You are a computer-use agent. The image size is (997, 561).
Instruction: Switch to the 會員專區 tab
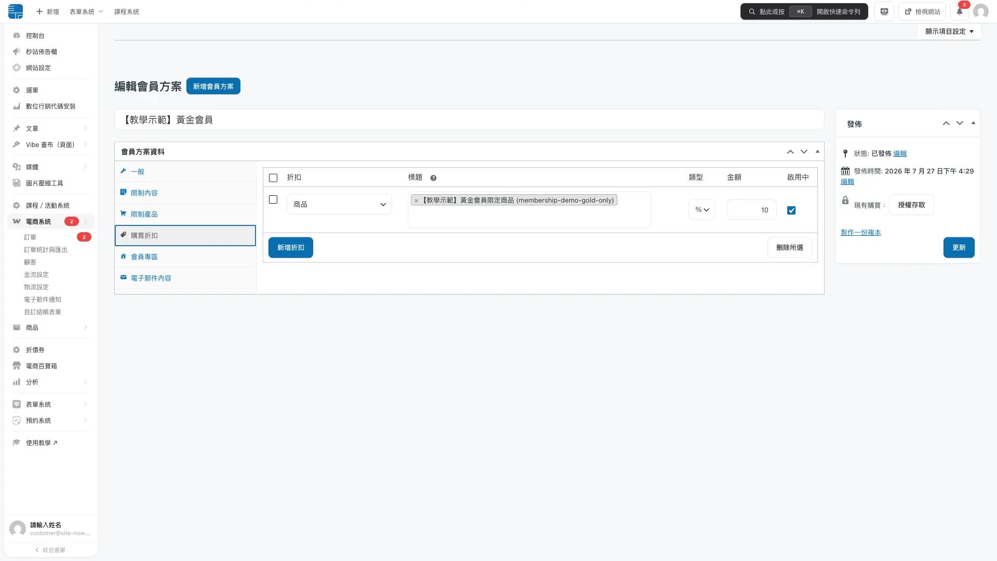pyautogui.click(x=185, y=257)
